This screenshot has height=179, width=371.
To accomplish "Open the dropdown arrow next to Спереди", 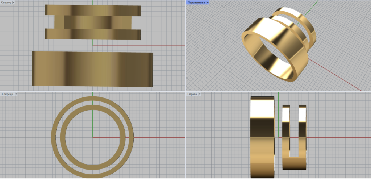I will point(16,94).
